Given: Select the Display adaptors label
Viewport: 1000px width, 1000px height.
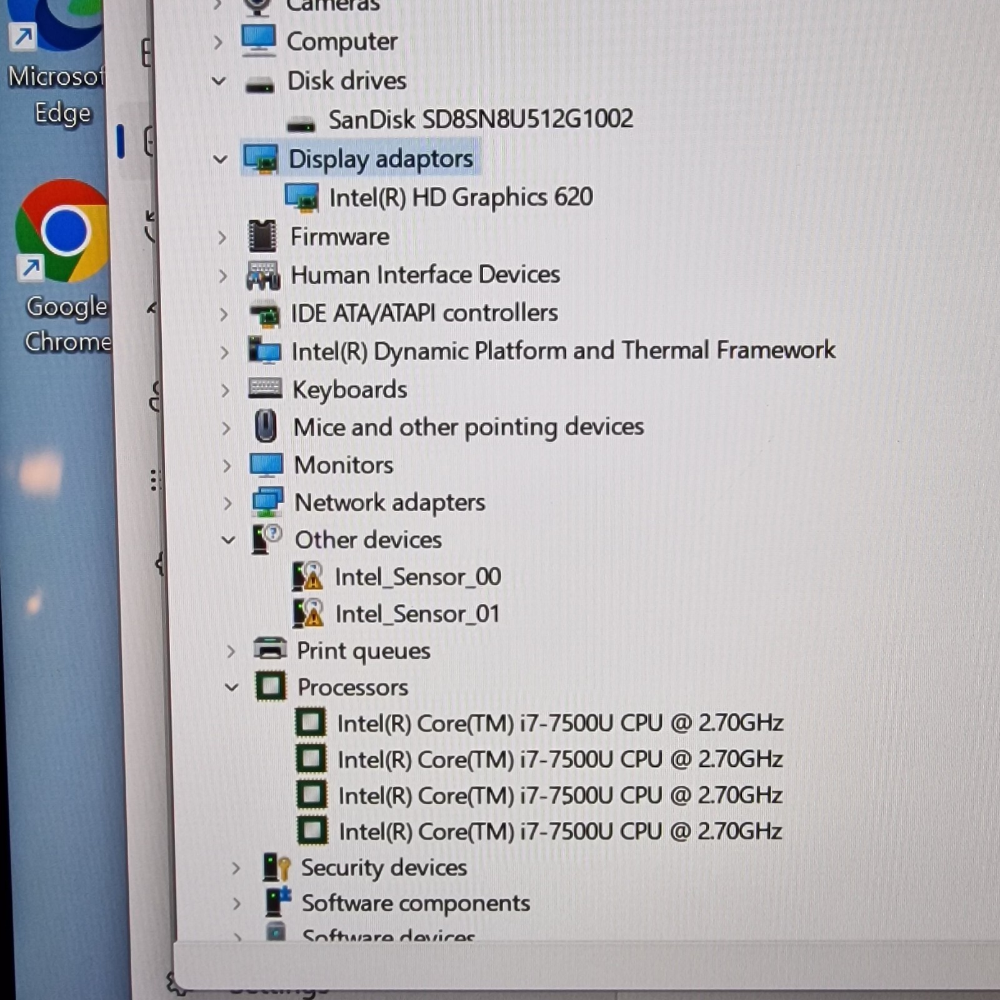Looking at the screenshot, I should pos(381,159).
